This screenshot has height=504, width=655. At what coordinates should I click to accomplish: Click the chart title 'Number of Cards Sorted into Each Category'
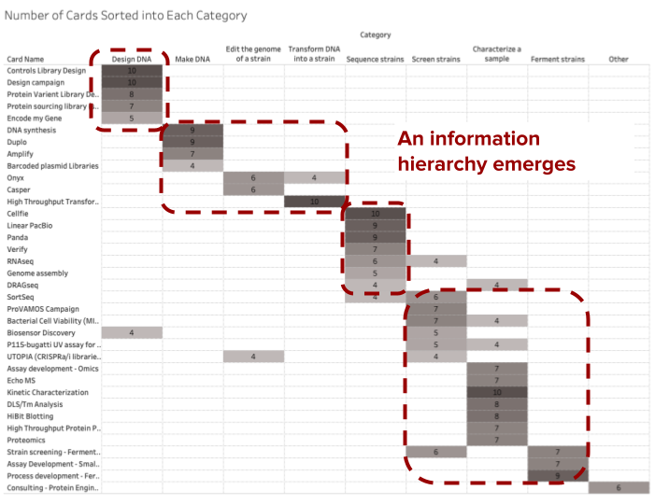(126, 16)
